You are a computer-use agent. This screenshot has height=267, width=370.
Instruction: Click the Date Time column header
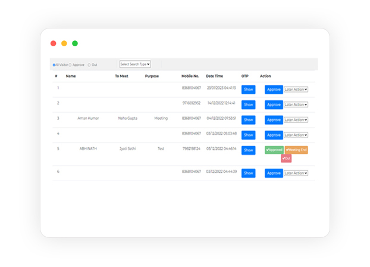[215, 76]
